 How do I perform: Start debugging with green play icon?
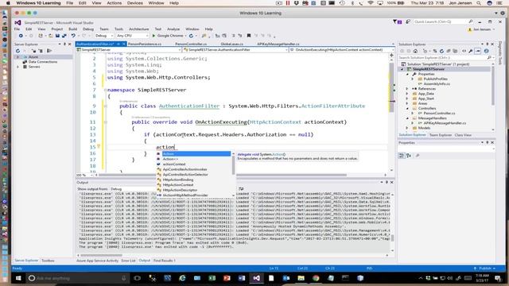tap(153, 36)
